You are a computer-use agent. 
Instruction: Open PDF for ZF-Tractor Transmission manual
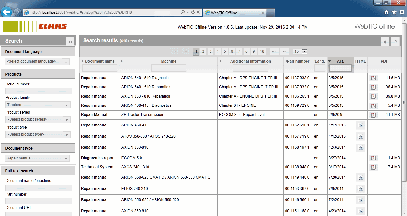374,115
